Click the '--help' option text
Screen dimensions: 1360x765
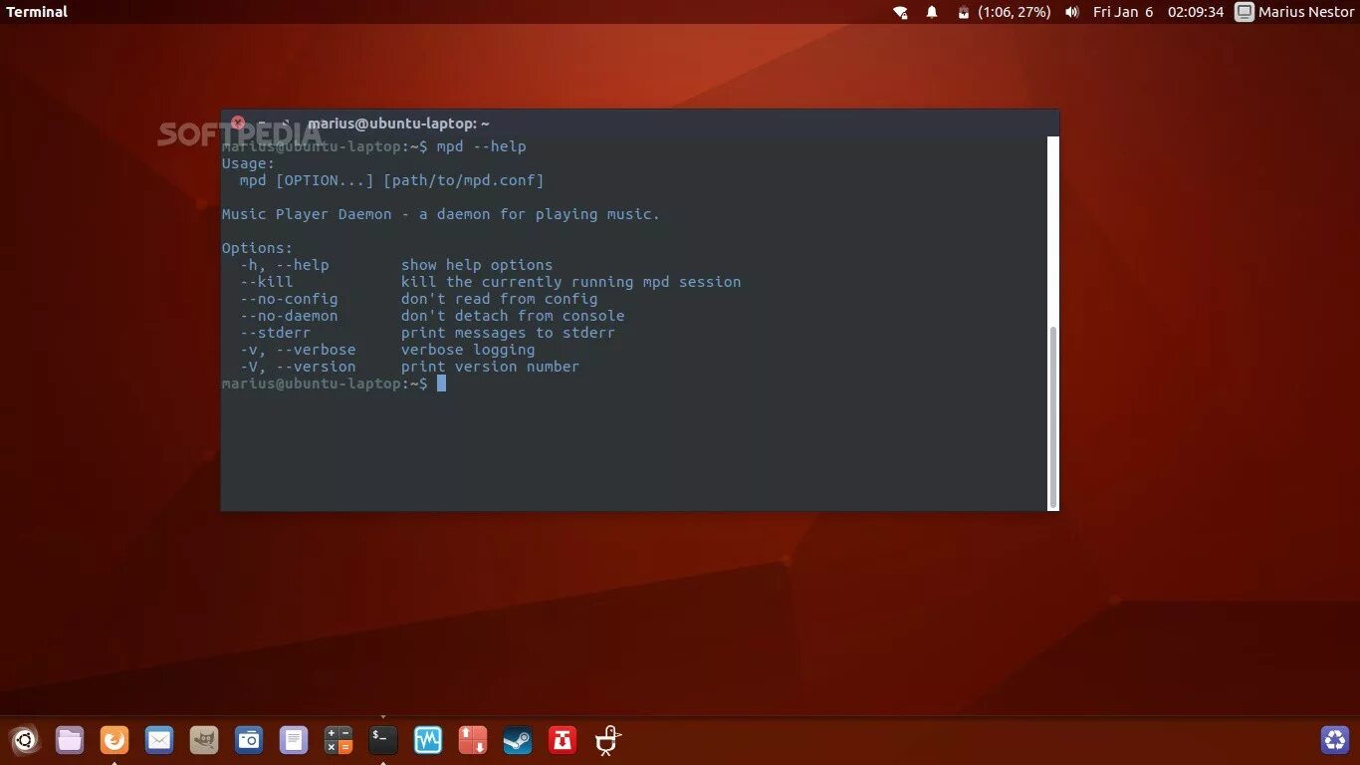coord(302,265)
